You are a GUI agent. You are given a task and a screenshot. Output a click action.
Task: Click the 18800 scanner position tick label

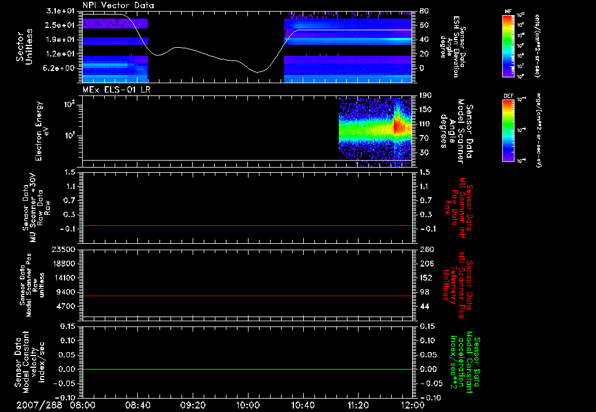[63, 264]
